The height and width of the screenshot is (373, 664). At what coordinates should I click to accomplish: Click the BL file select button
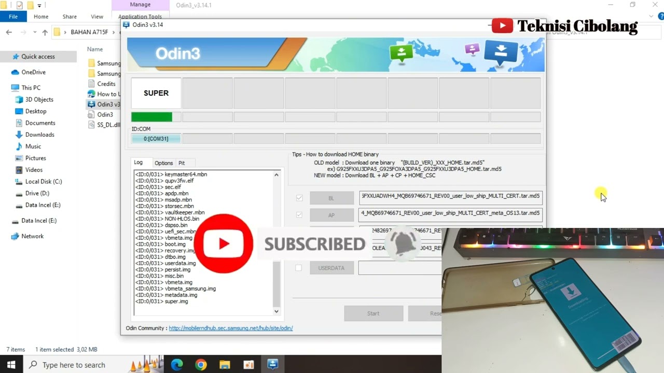coord(331,198)
